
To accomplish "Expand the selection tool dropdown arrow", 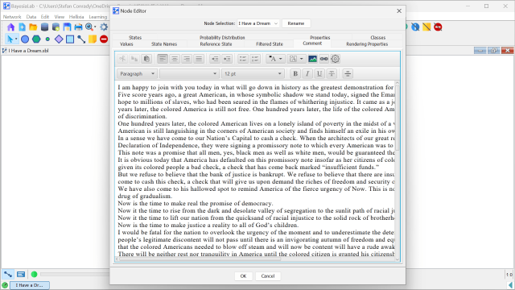I will click(16, 39).
